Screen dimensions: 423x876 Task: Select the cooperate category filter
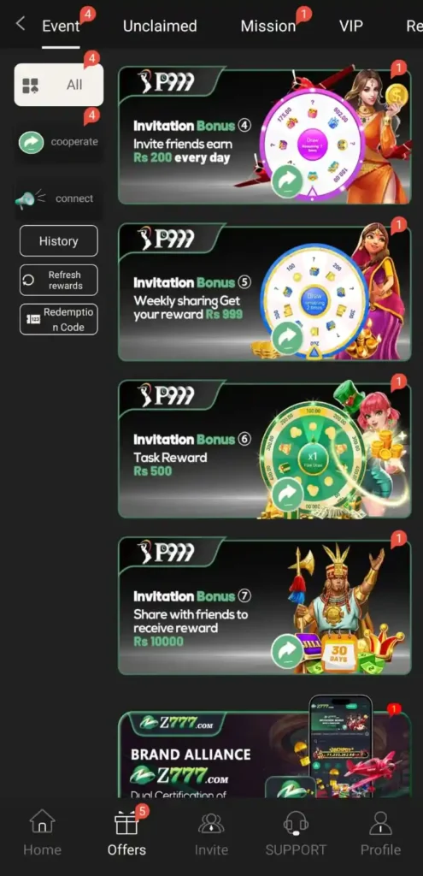(x=59, y=142)
